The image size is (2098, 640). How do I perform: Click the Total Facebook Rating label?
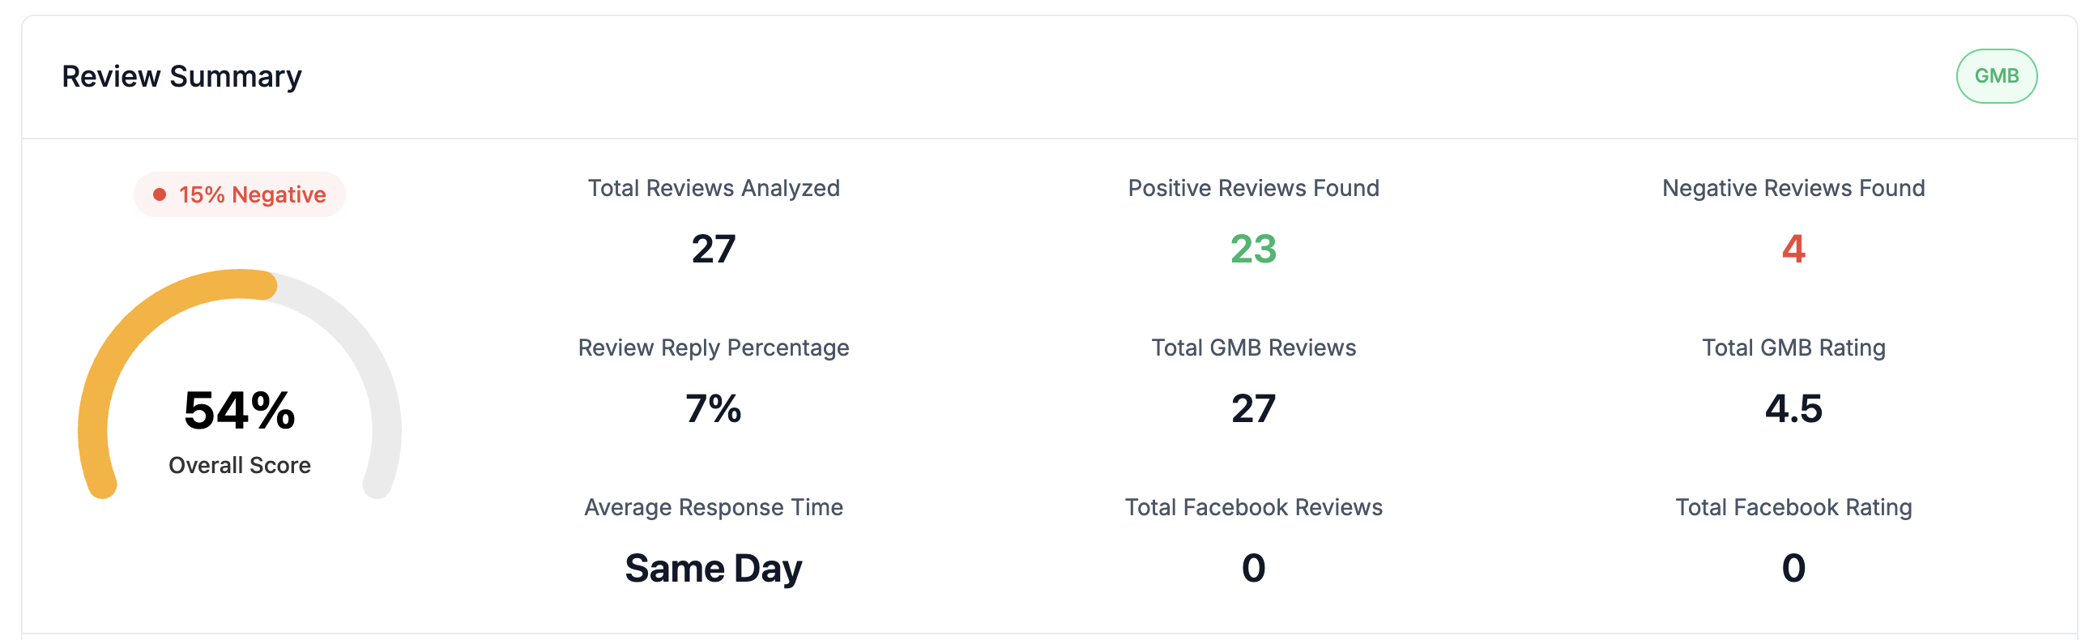coord(1793,507)
